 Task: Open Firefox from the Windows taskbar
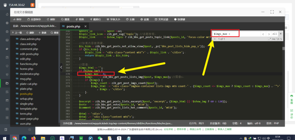(x=34, y=138)
